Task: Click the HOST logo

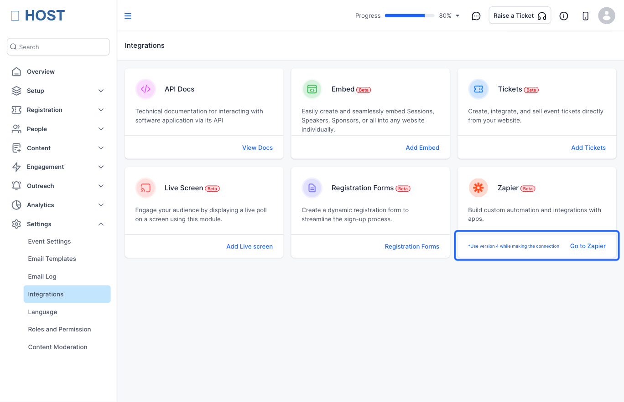Action: point(38,15)
